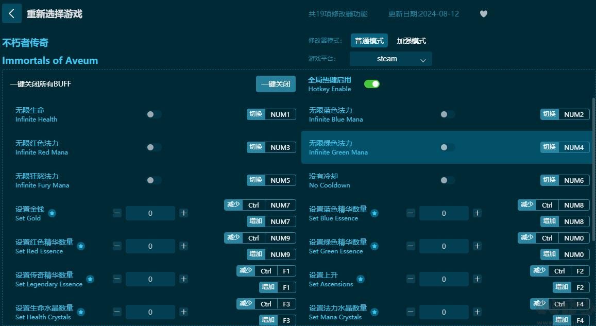Click the Set Mana Crystals value field

444,312
